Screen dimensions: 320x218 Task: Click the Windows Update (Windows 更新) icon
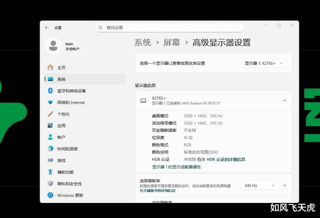[x=50, y=195]
